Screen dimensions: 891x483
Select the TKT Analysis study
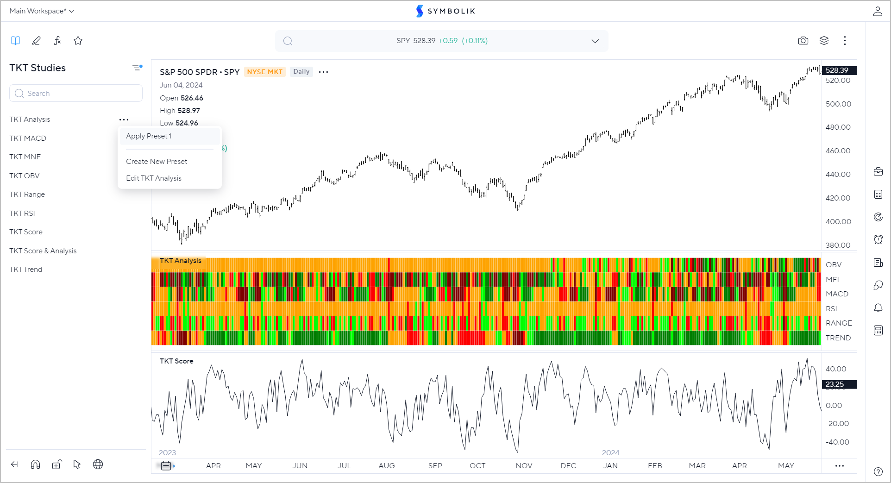point(30,119)
